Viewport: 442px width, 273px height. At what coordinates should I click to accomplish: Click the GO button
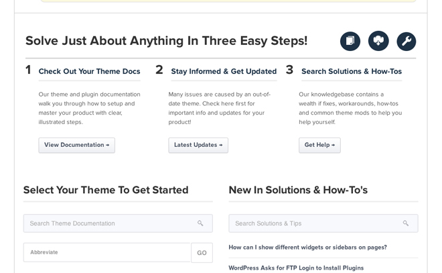coord(202,253)
